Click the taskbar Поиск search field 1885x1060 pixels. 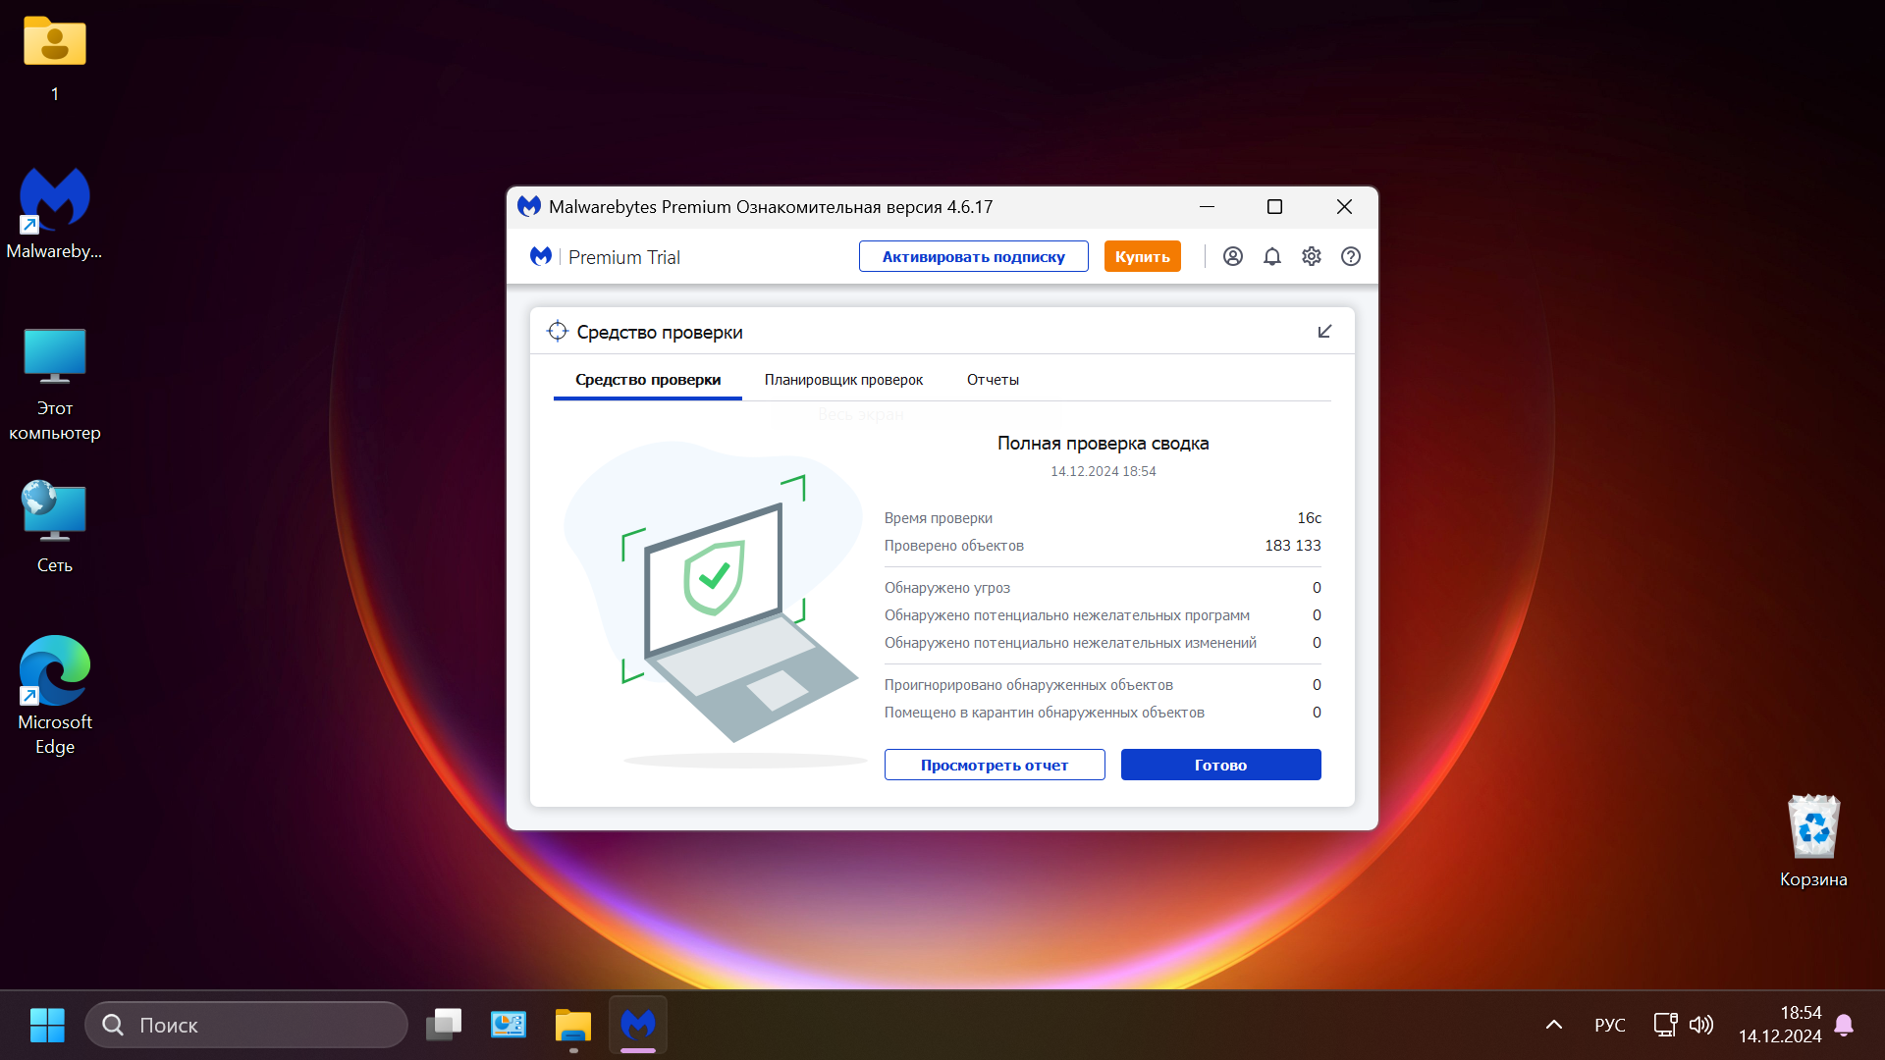point(246,1025)
